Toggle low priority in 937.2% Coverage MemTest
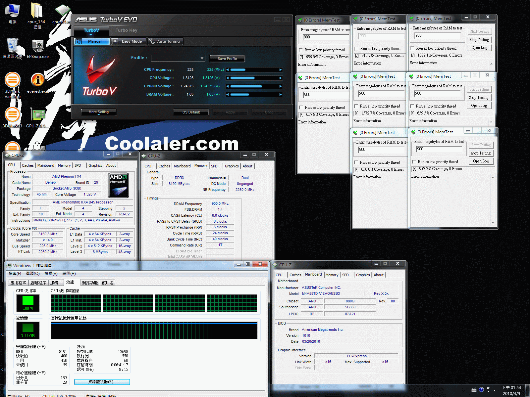 [414, 162]
